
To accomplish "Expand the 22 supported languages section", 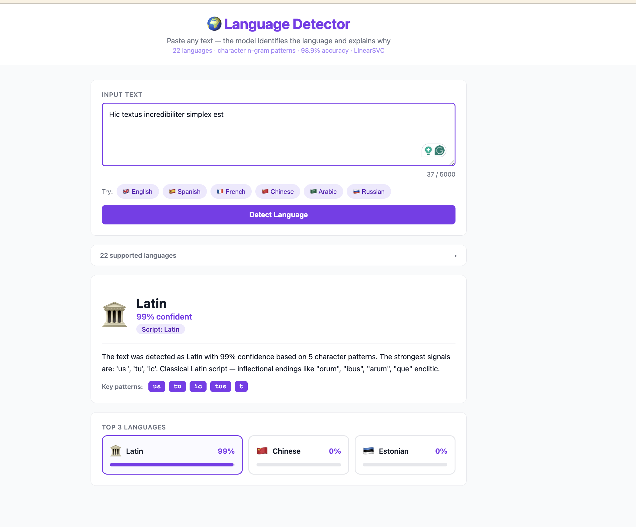I will pos(279,255).
